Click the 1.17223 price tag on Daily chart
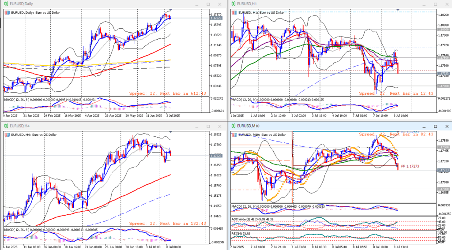Image resolution: width=452 pixels, height=250 pixels. pyautogui.click(x=216, y=18)
